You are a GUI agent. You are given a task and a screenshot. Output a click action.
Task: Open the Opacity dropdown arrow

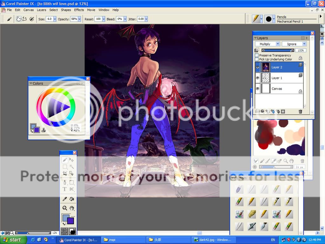[x=79, y=19]
